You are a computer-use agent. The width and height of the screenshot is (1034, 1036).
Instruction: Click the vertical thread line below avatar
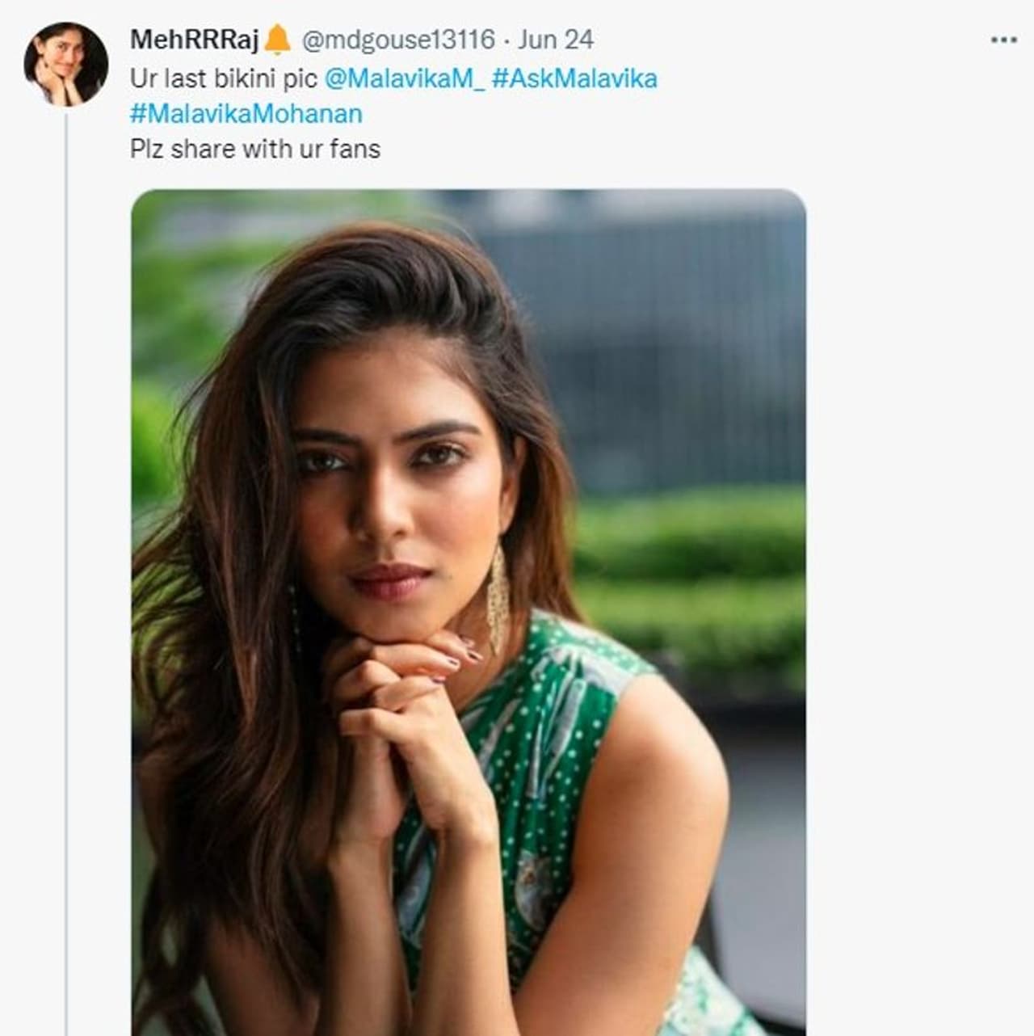[x=66, y=566]
